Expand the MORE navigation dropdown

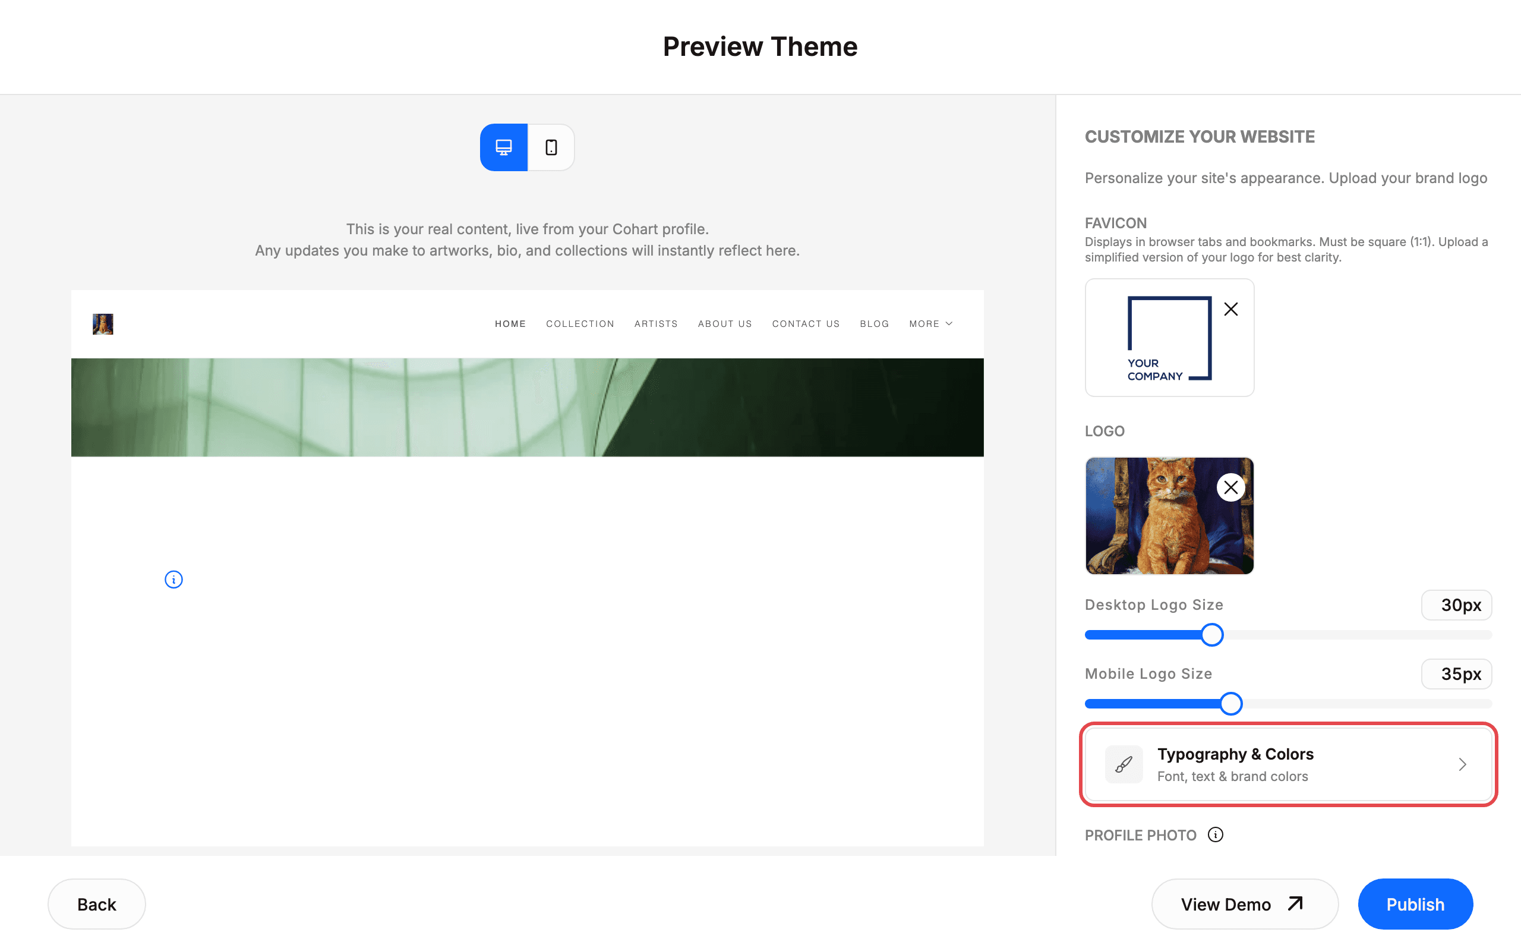[931, 324]
